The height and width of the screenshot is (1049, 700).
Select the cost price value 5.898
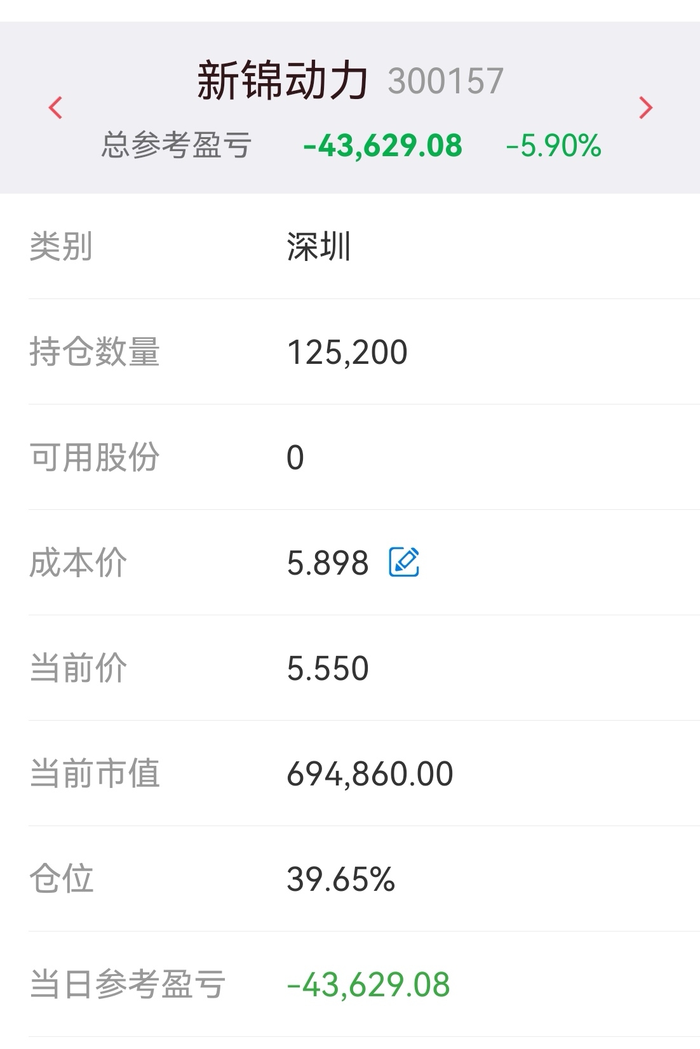pyautogui.click(x=327, y=563)
